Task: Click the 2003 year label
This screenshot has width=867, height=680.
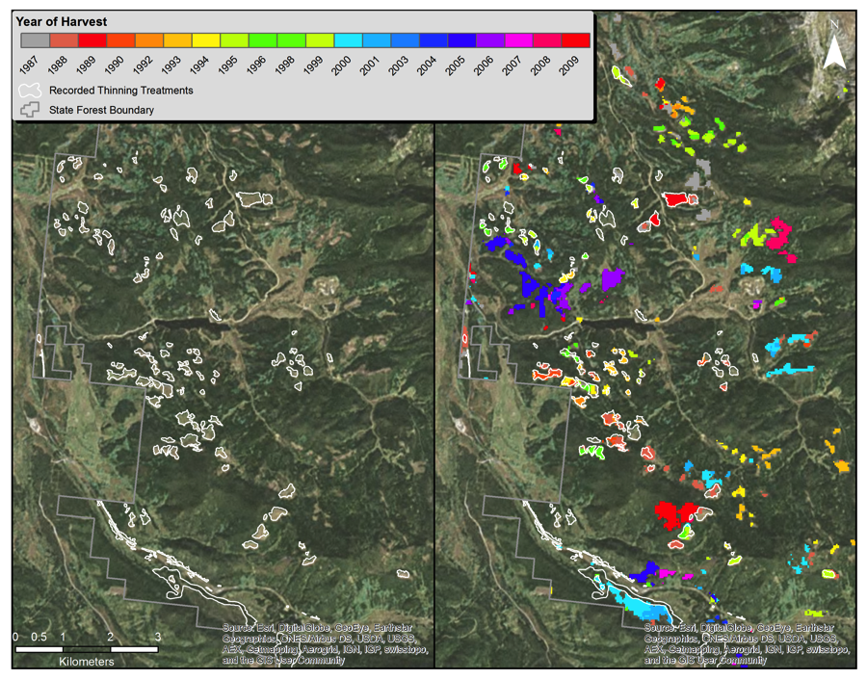Action: pyautogui.click(x=399, y=65)
